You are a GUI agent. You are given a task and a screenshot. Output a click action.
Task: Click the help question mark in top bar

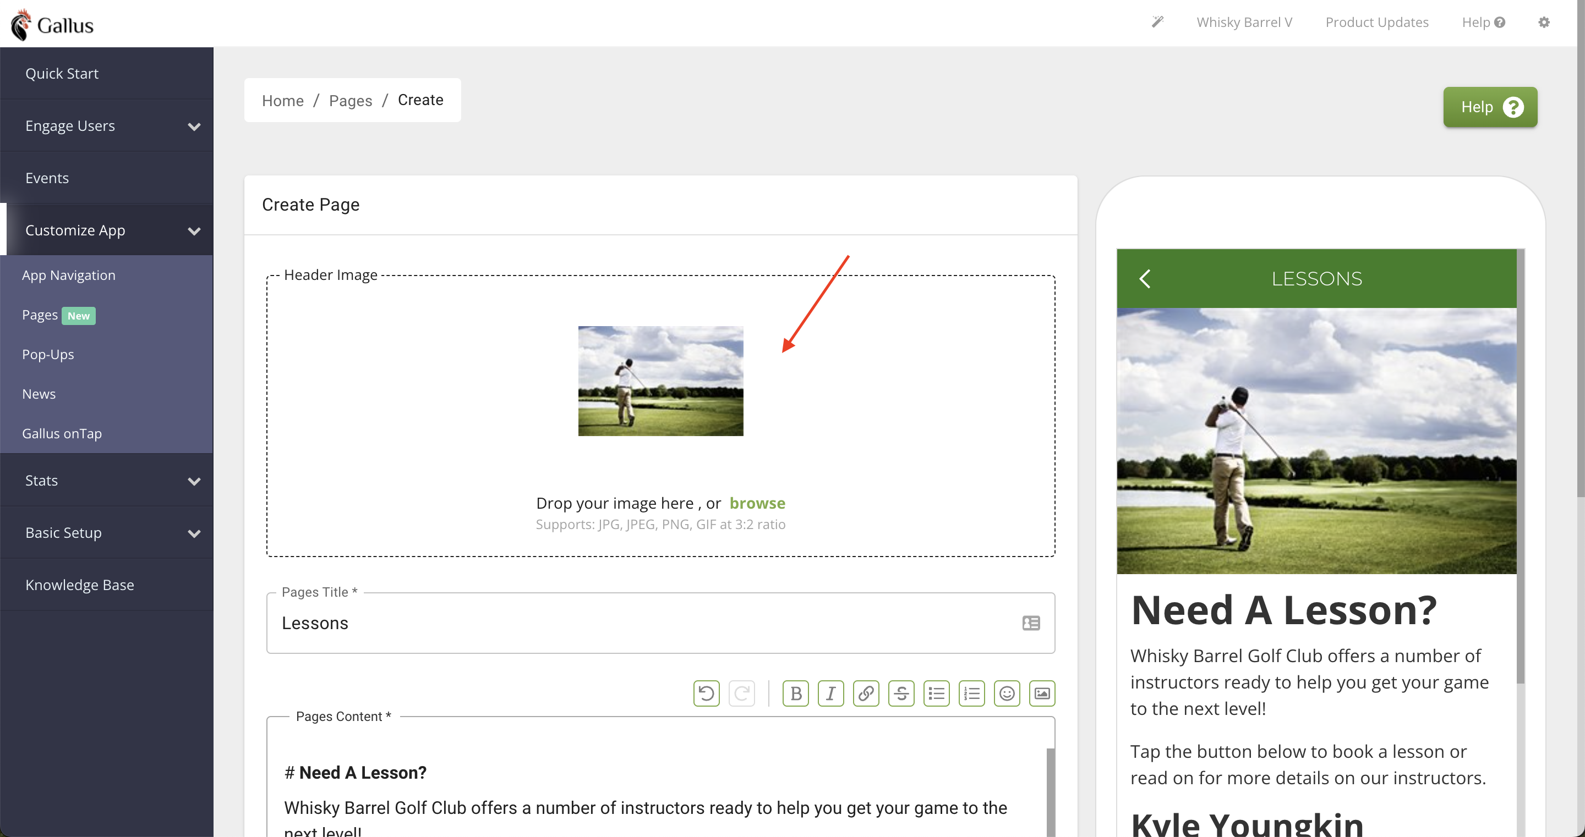coord(1500,22)
